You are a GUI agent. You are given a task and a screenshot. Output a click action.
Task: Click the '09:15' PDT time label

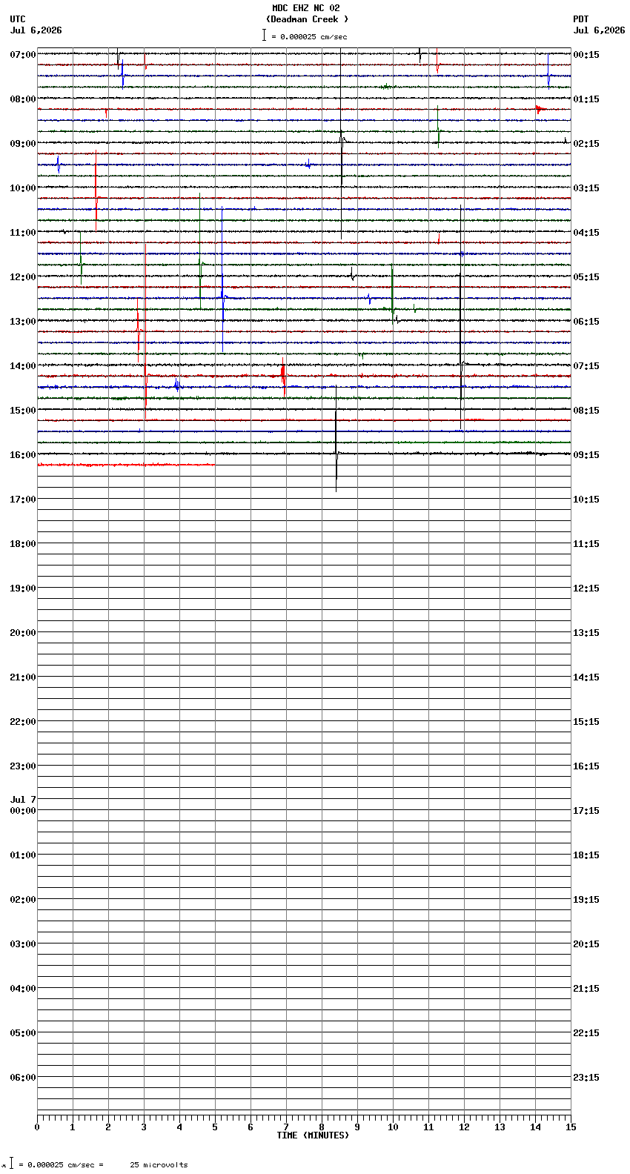tap(586, 455)
